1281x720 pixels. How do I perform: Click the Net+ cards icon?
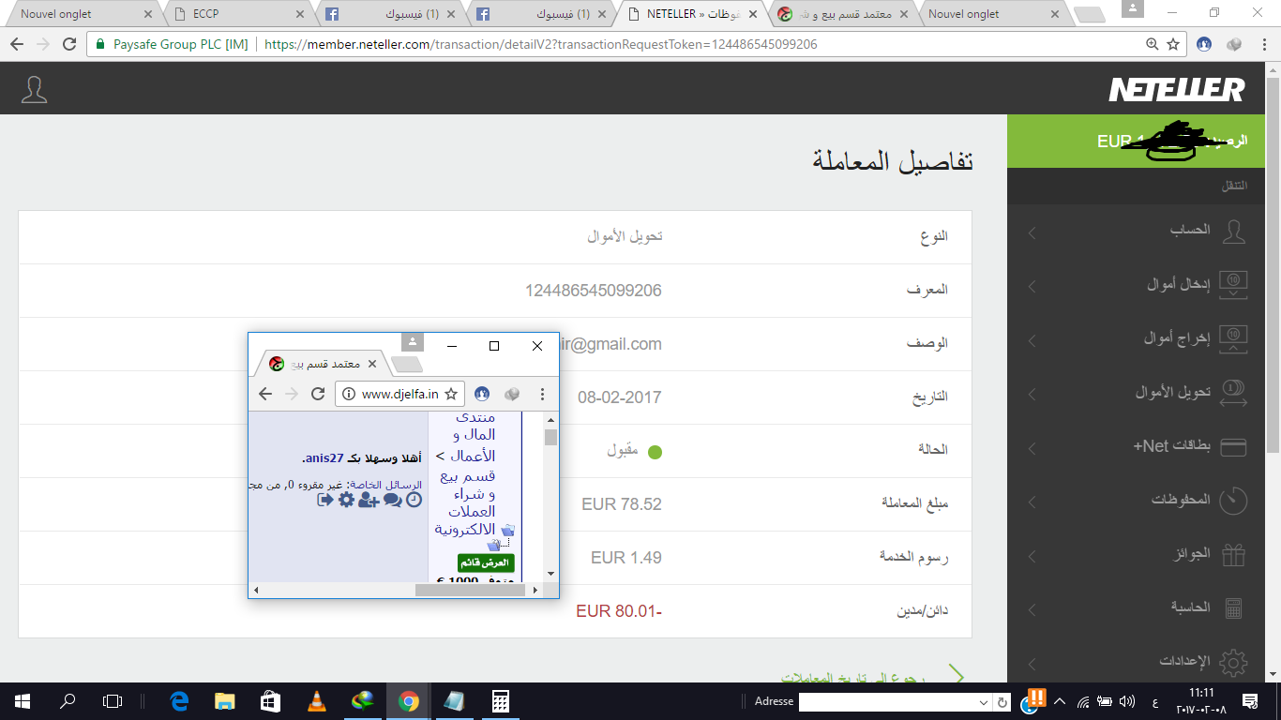(1234, 447)
